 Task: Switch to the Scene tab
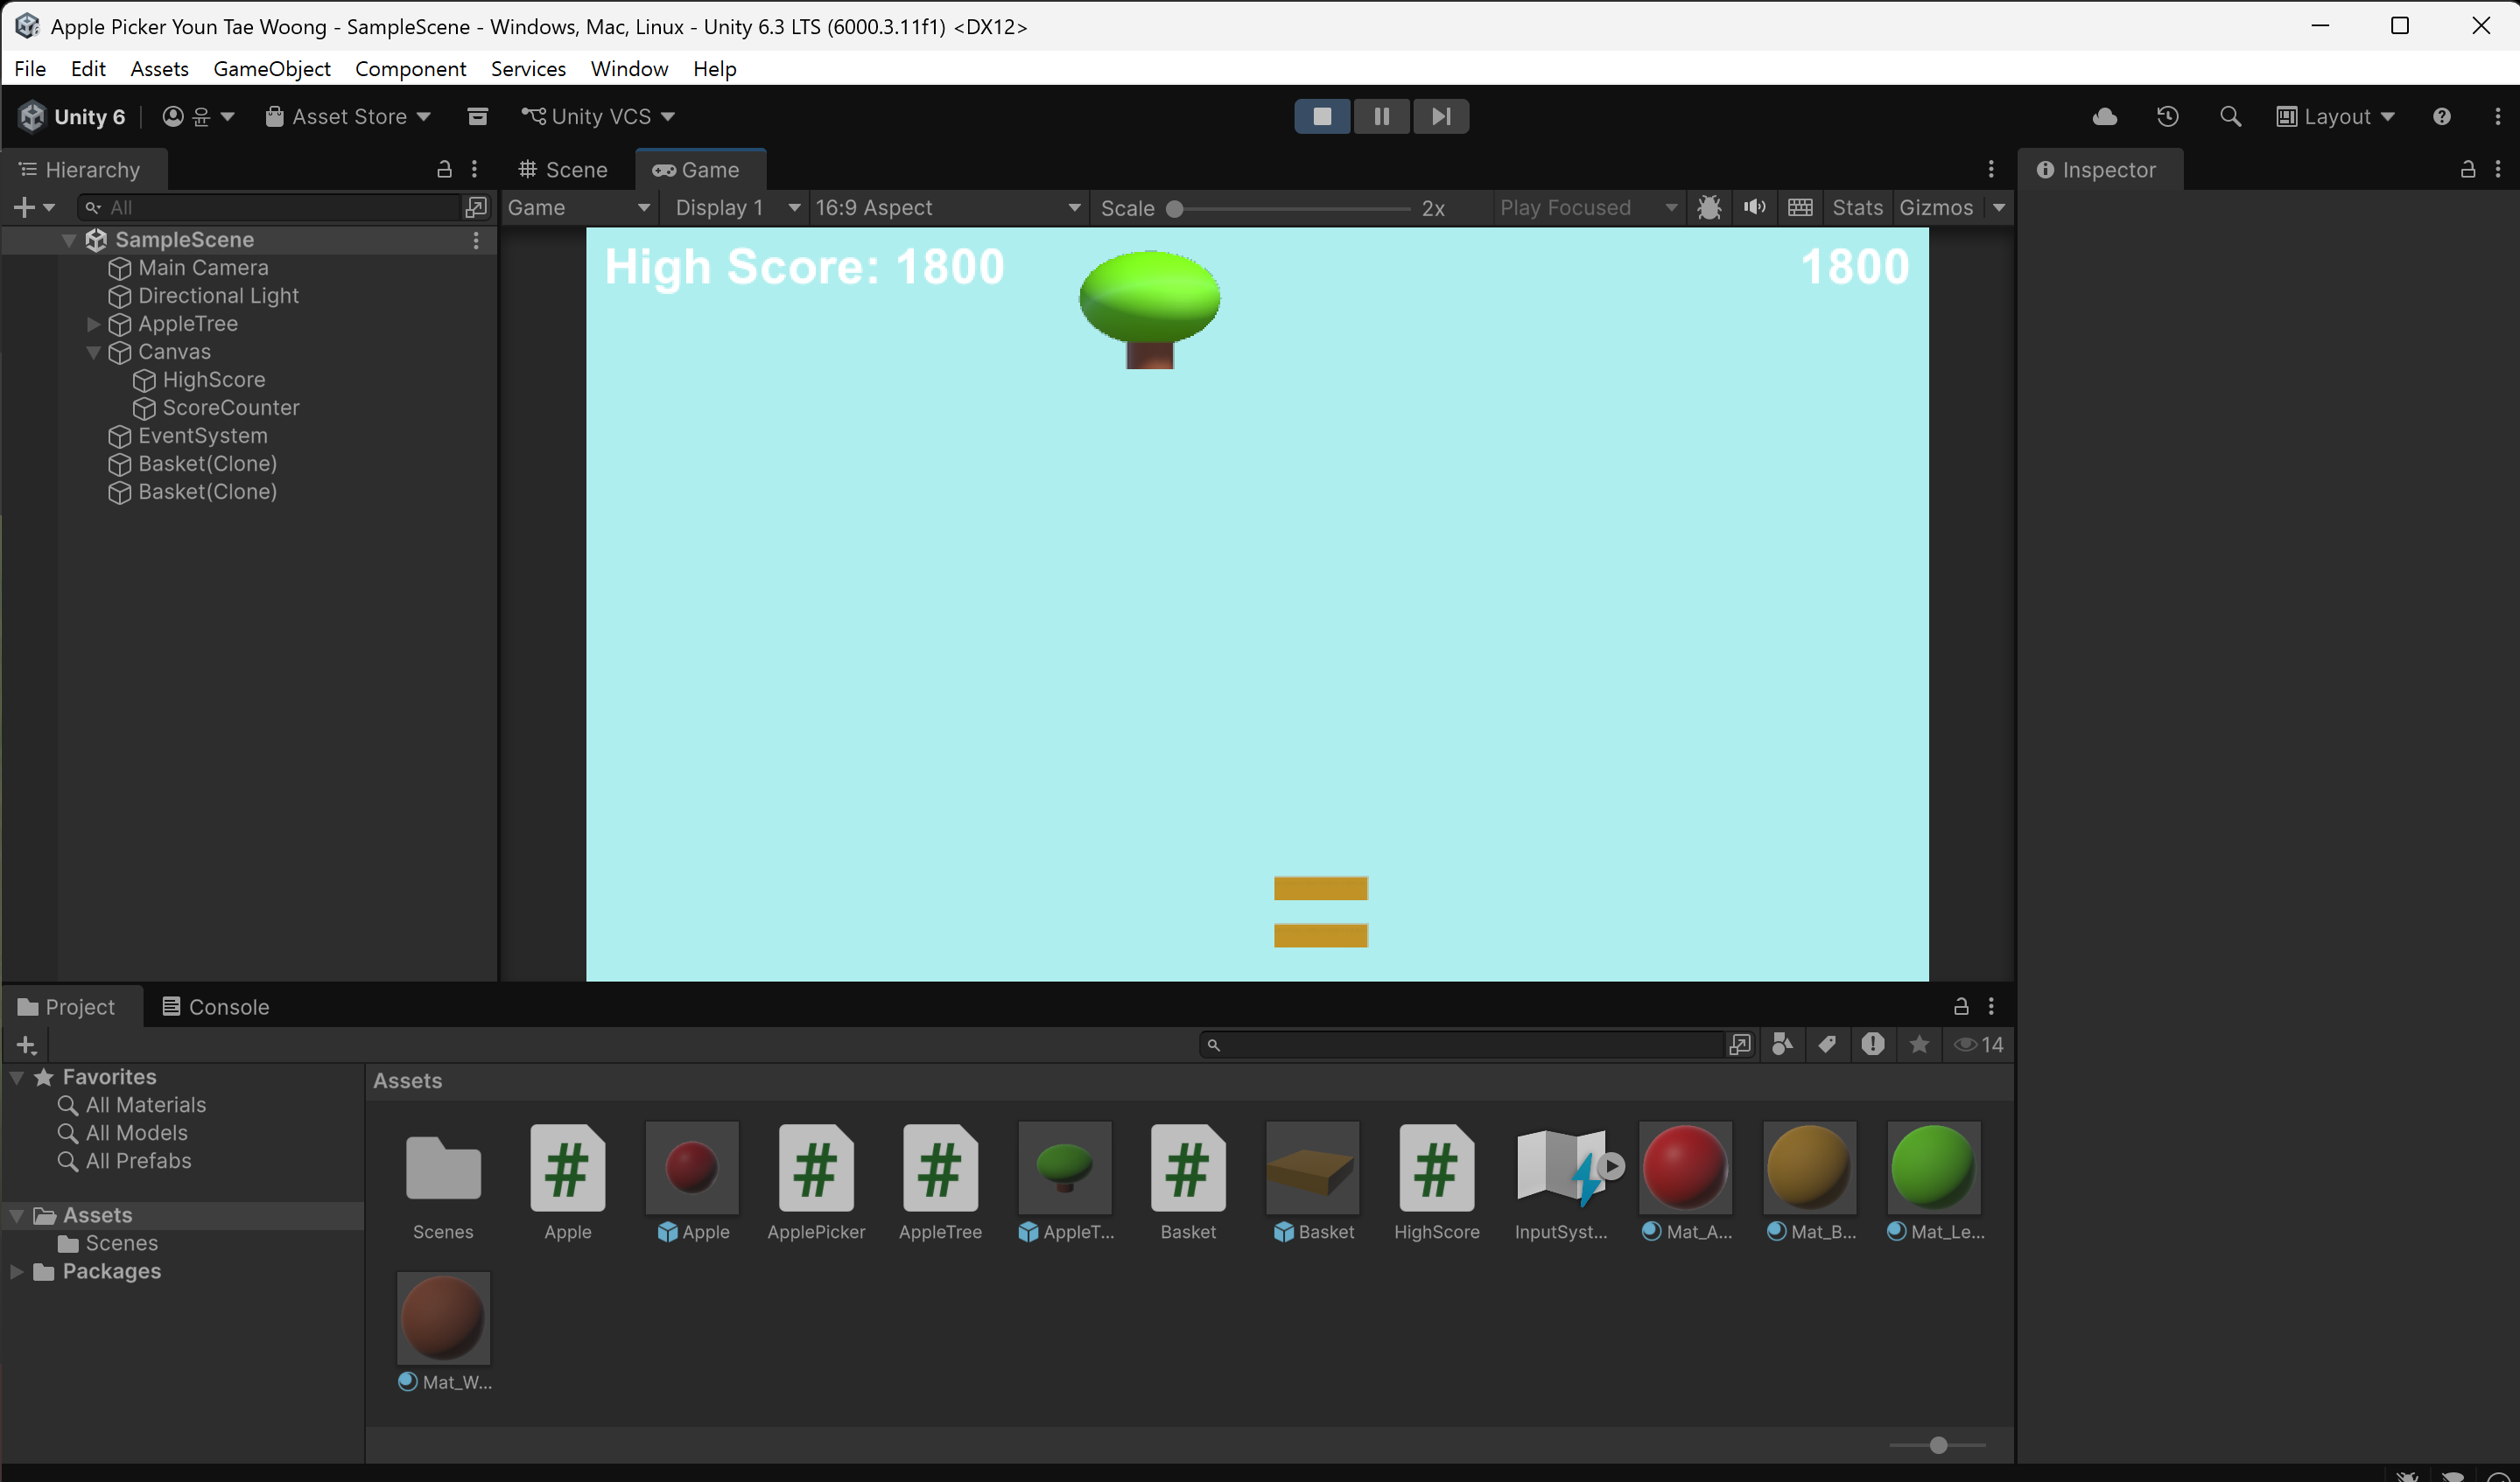click(x=564, y=169)
